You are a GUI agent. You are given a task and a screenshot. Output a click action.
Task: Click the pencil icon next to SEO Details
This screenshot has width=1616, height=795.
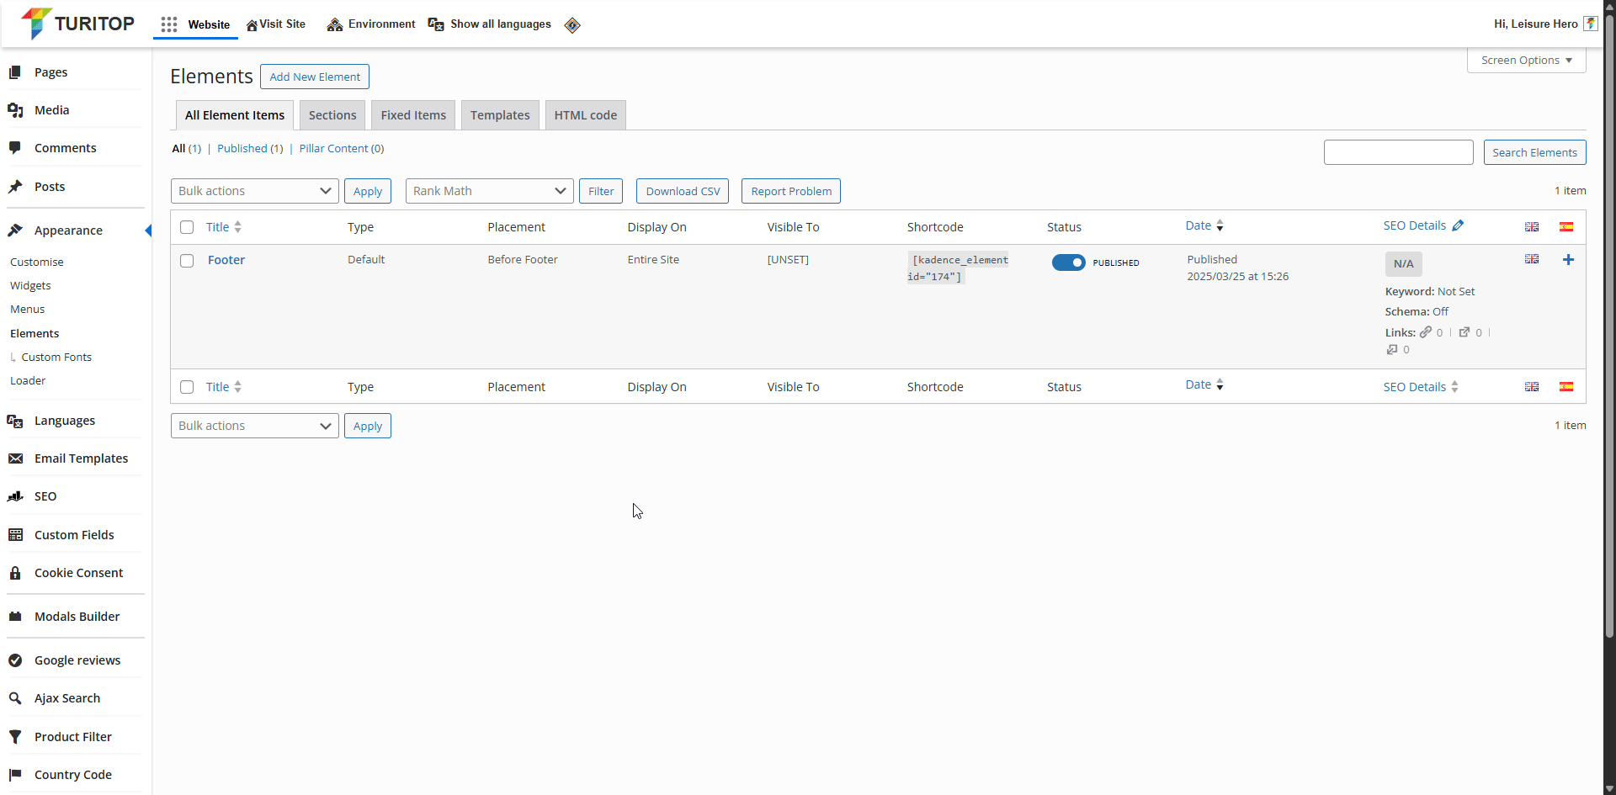[1459, 225]
